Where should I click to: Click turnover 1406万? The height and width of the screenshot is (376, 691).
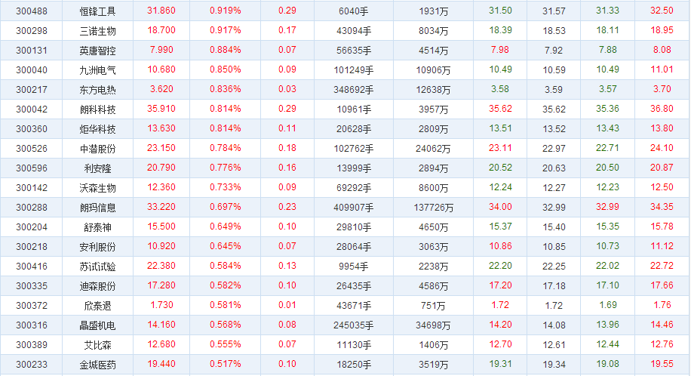433,345
